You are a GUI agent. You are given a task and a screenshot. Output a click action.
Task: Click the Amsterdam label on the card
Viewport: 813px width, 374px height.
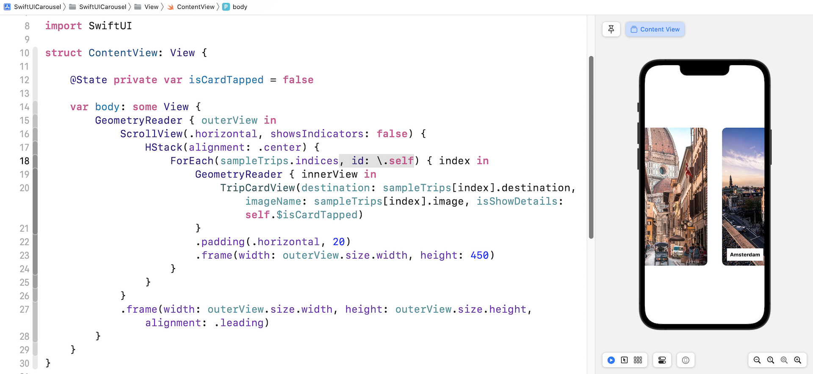(x=745, y=255)
